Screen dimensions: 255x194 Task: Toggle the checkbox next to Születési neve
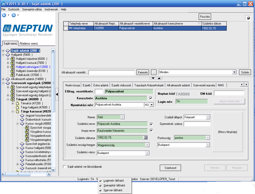(151, 124)
